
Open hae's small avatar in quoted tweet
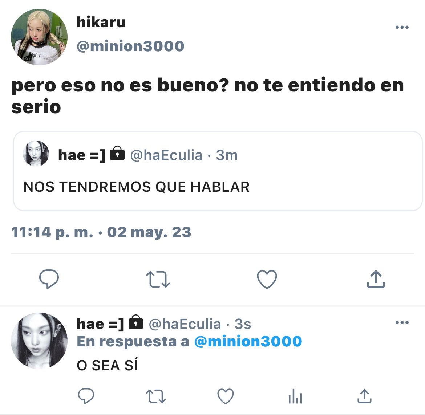36,153
